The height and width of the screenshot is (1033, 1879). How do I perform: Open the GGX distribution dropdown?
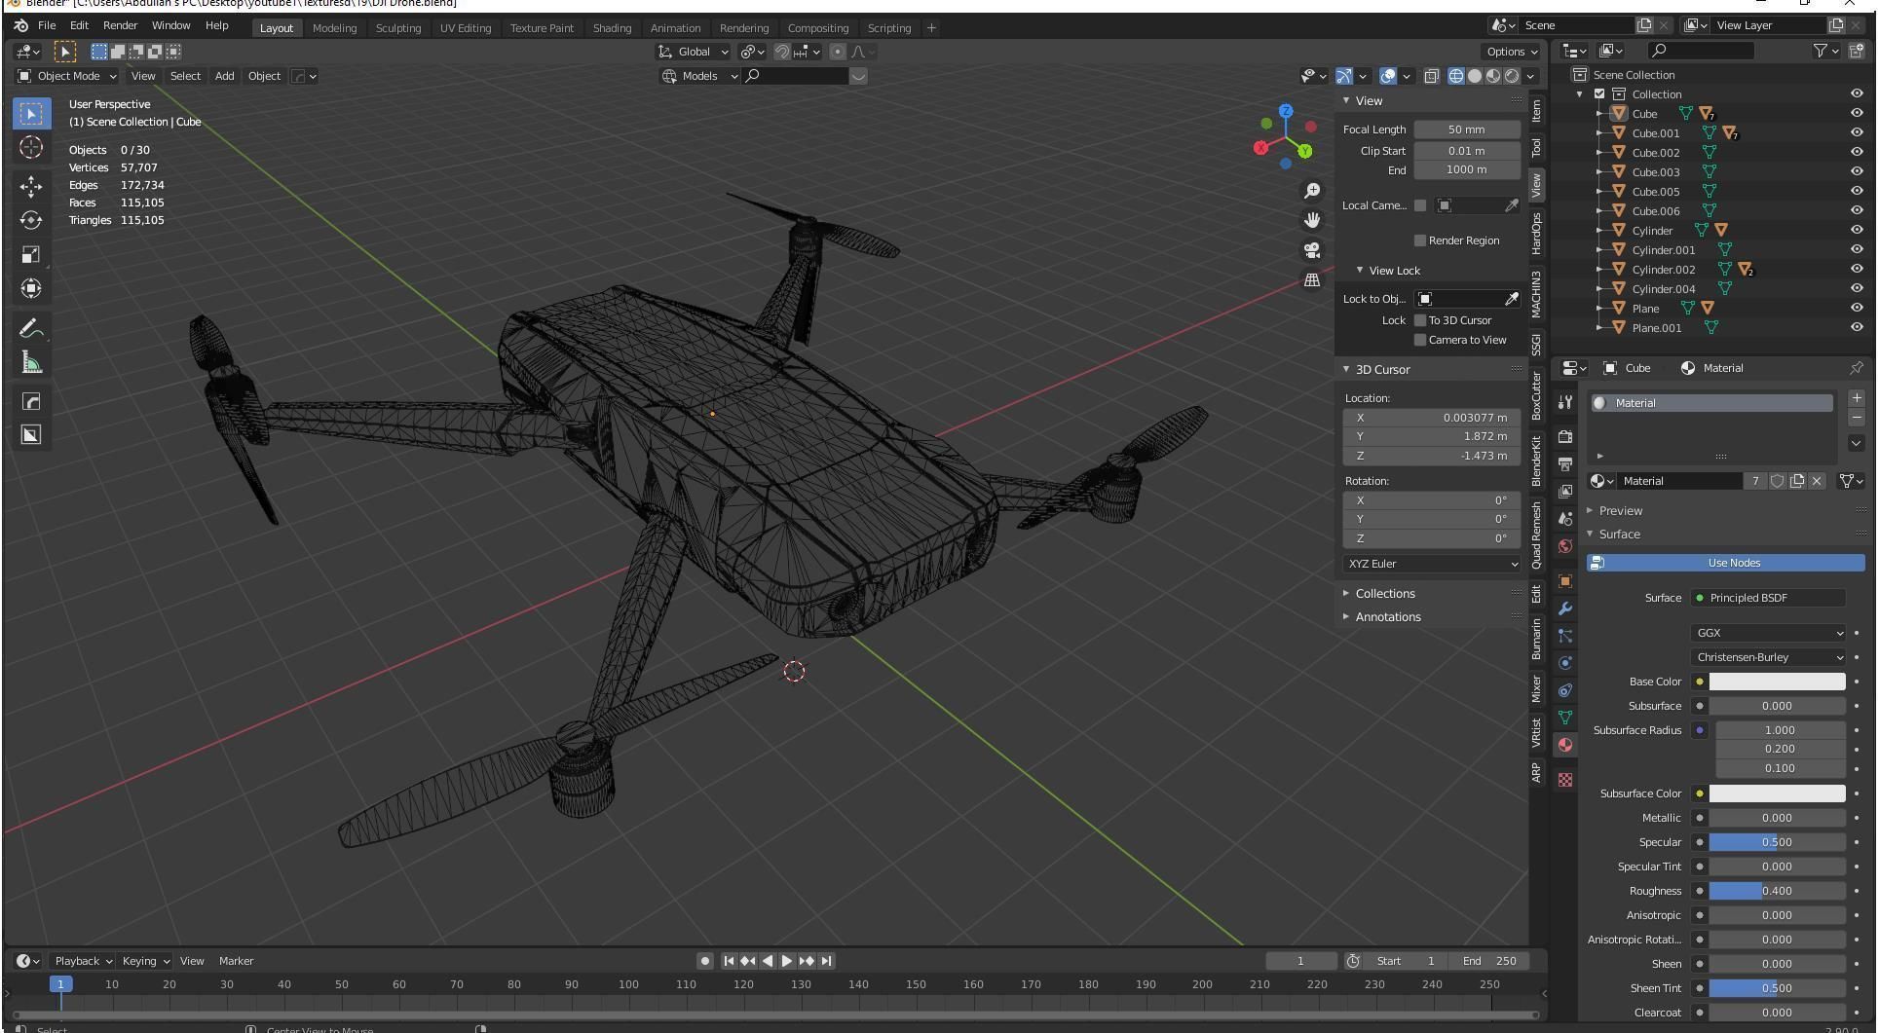pos(1768,633)
